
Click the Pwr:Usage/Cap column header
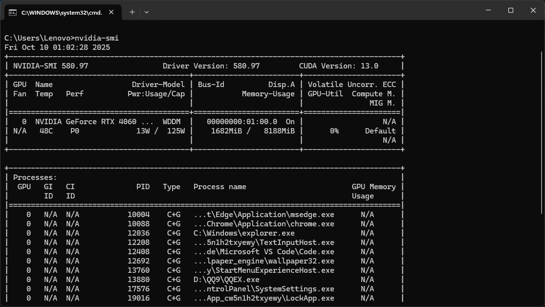pyautogui.click(x=156, y=94)
